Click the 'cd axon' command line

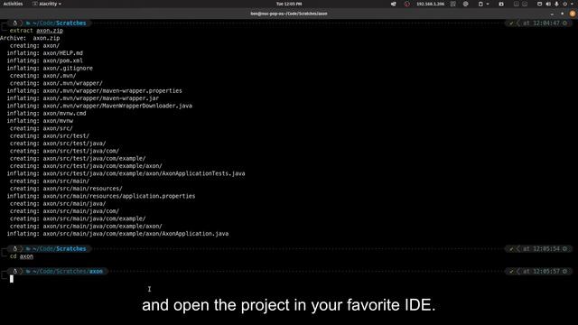pyautogui.click(x=22, y=256)
